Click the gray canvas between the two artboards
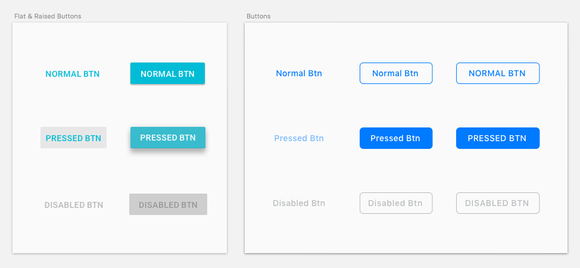 tap(236, 137)
